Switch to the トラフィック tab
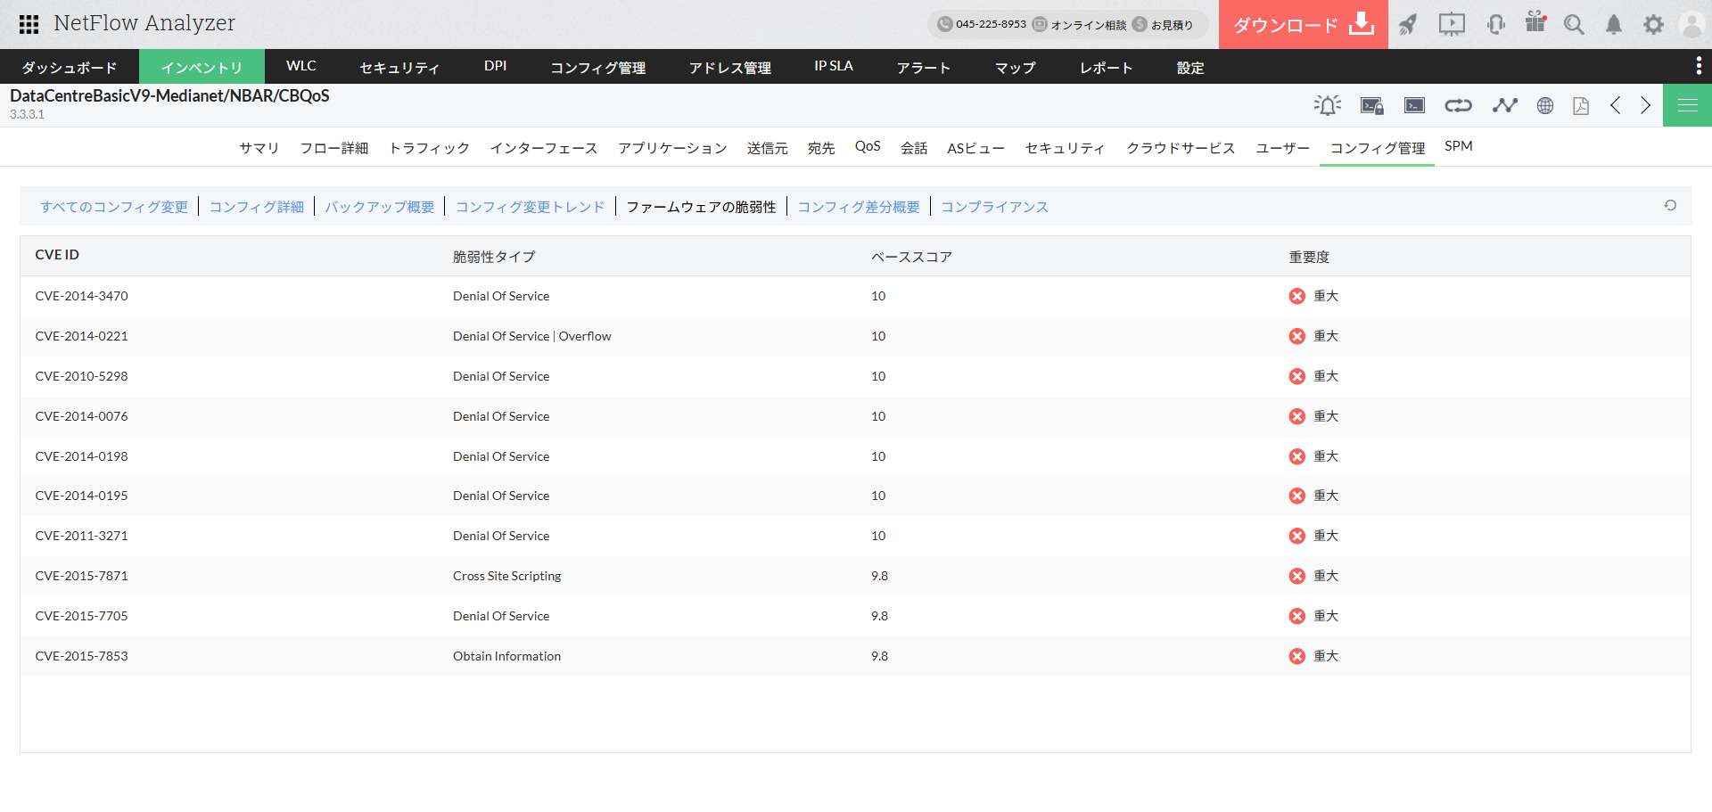The width and height of the screenshot is (1712, 812). coord(429,148)
